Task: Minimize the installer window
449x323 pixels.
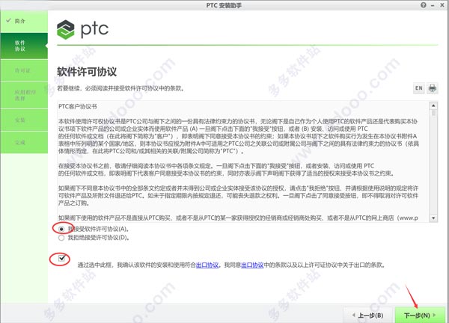Action: pyautogui.click(x=433, y=5)
